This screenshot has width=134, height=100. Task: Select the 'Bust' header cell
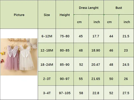pos(119,8)
